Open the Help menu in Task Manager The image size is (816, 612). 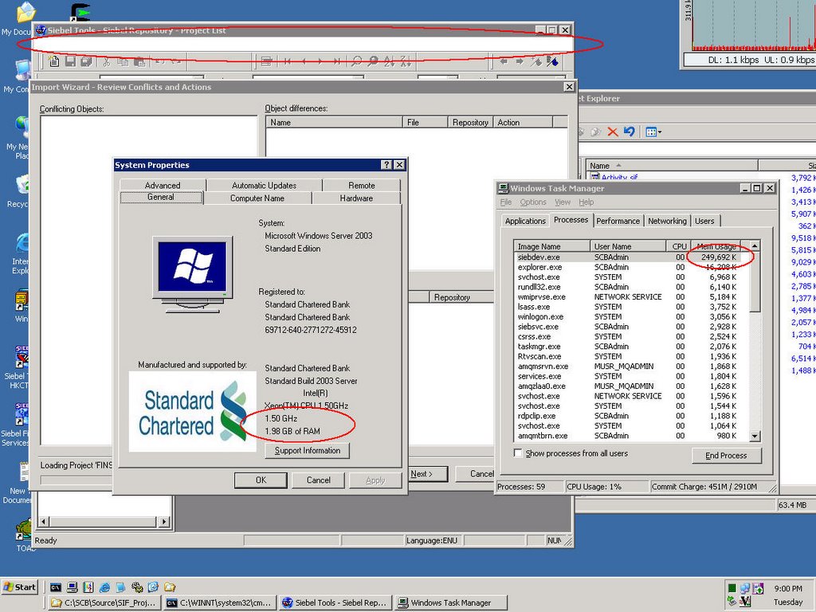coord(586,202)
